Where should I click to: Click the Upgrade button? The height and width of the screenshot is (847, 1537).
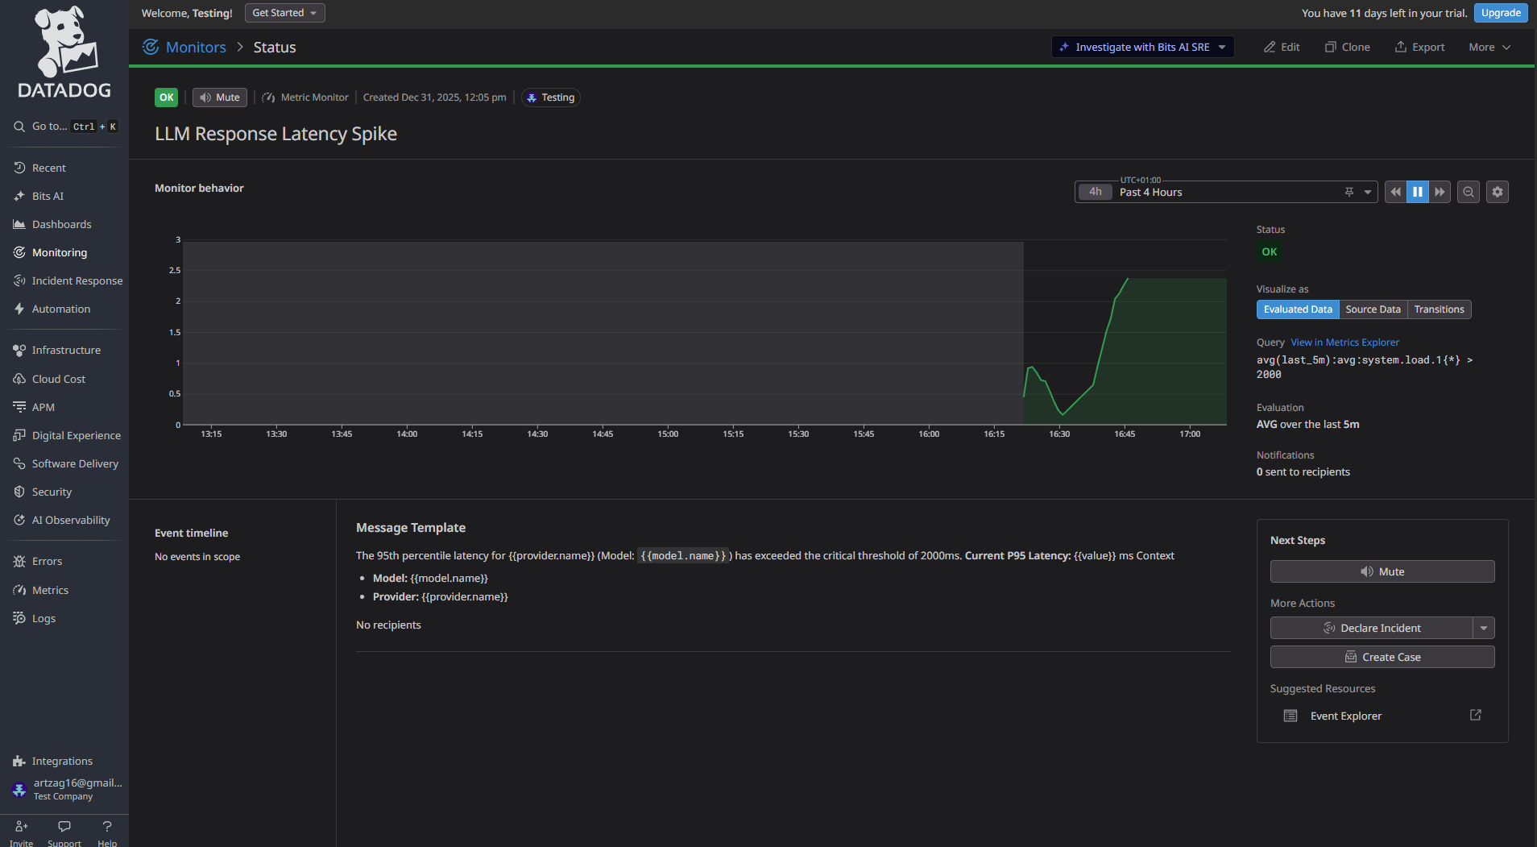[x=1501, y=13]
